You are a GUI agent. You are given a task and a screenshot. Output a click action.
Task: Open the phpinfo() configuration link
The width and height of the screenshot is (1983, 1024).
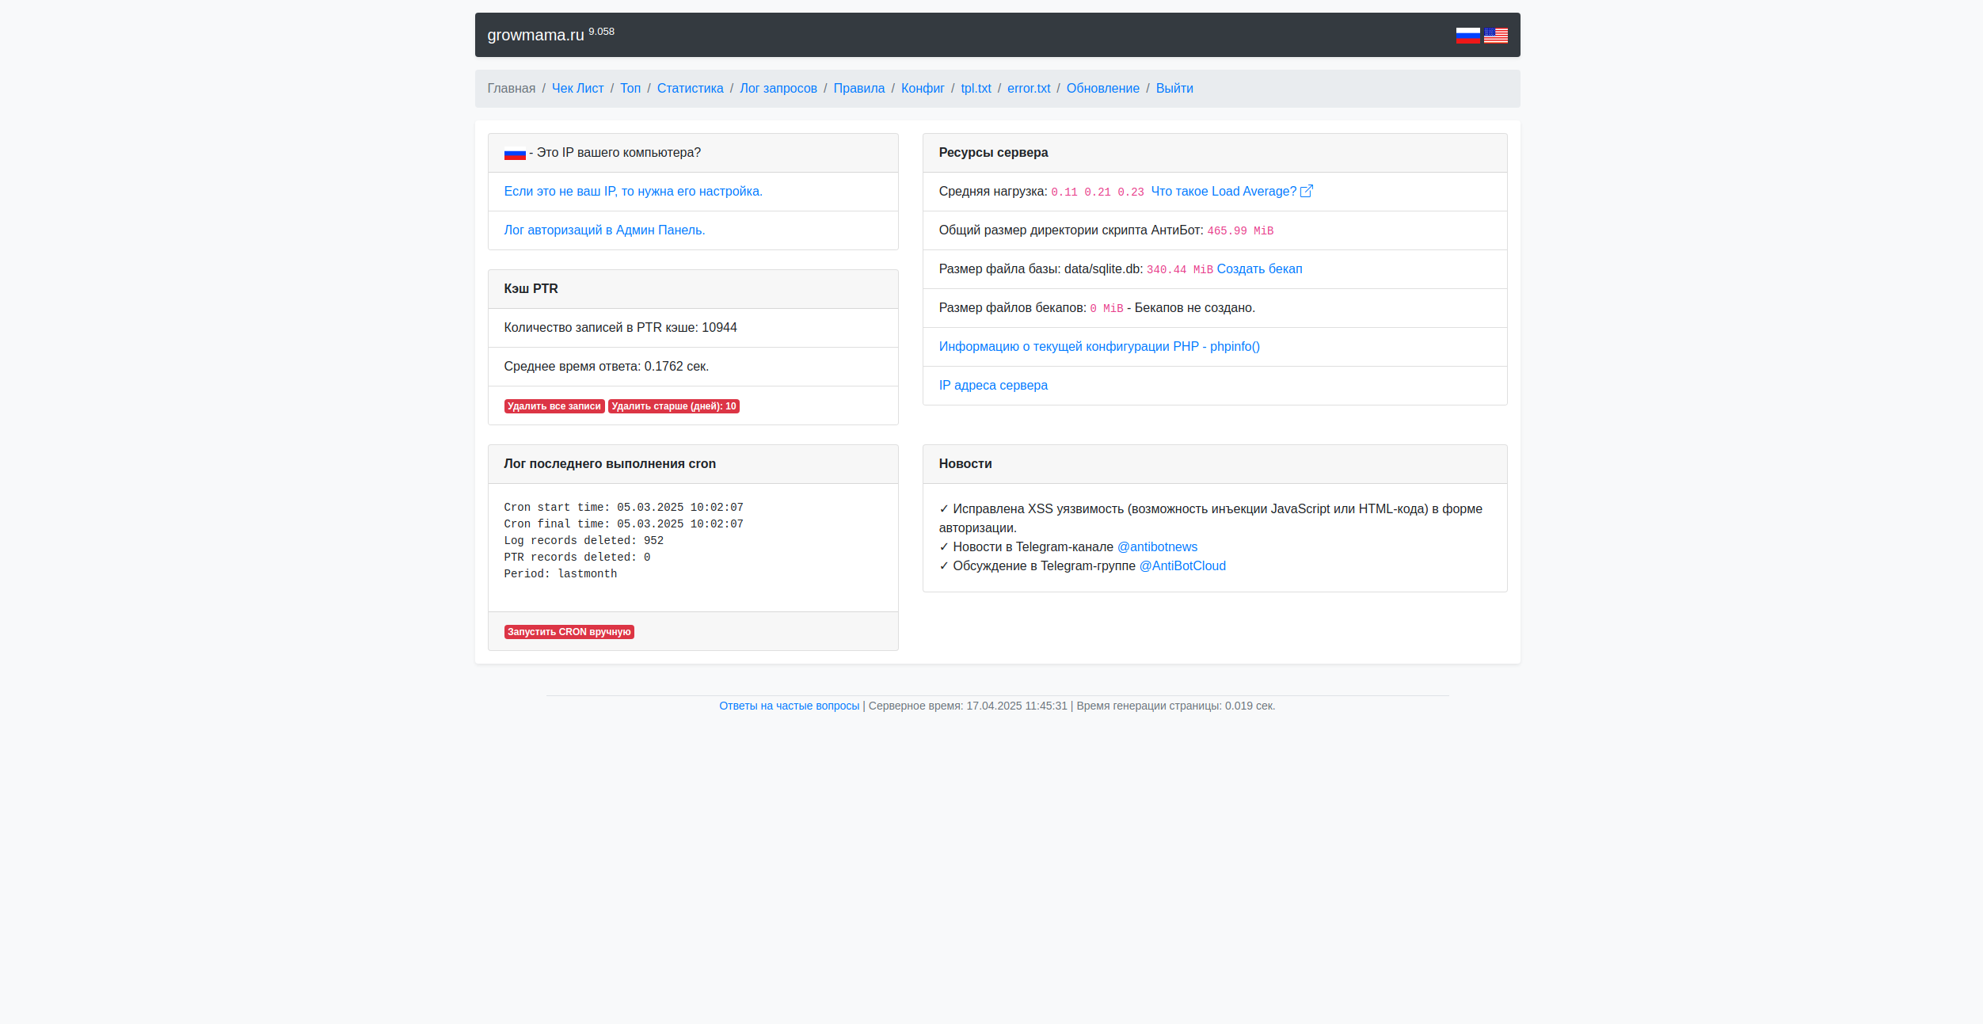[x=1098, y=347]
